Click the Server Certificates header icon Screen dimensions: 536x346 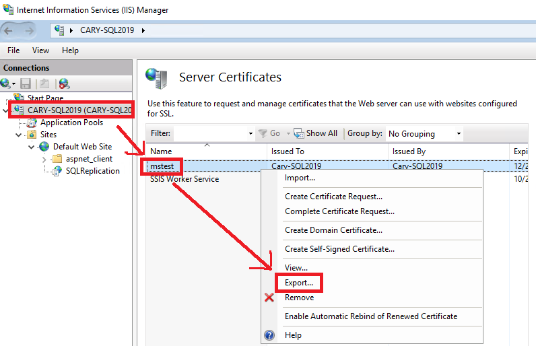pyautogui.click(x=157, y=78)
